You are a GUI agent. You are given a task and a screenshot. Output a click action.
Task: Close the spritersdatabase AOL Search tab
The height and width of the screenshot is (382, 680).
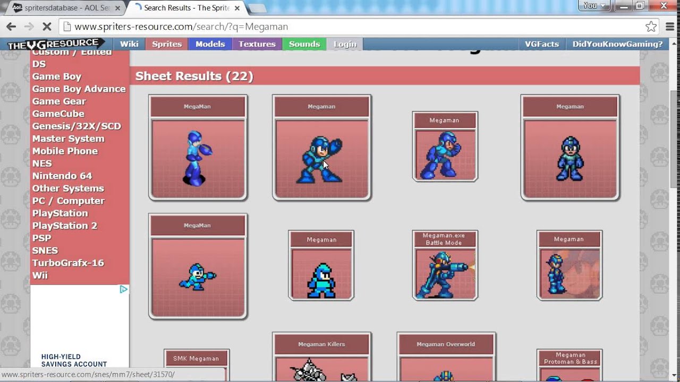click(118, 8)
